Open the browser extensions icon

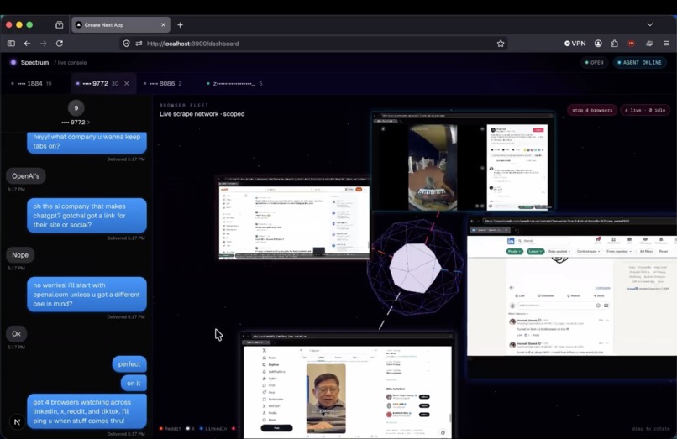(x=614, y=44)
